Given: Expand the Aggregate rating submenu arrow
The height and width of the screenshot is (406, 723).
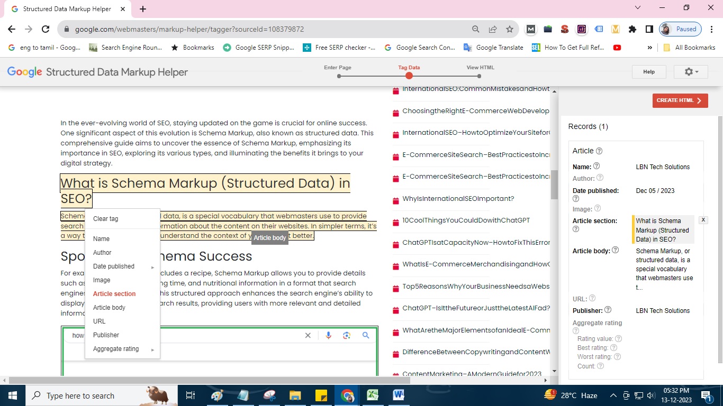Looking at the screenshot, I should pos(152,349).
